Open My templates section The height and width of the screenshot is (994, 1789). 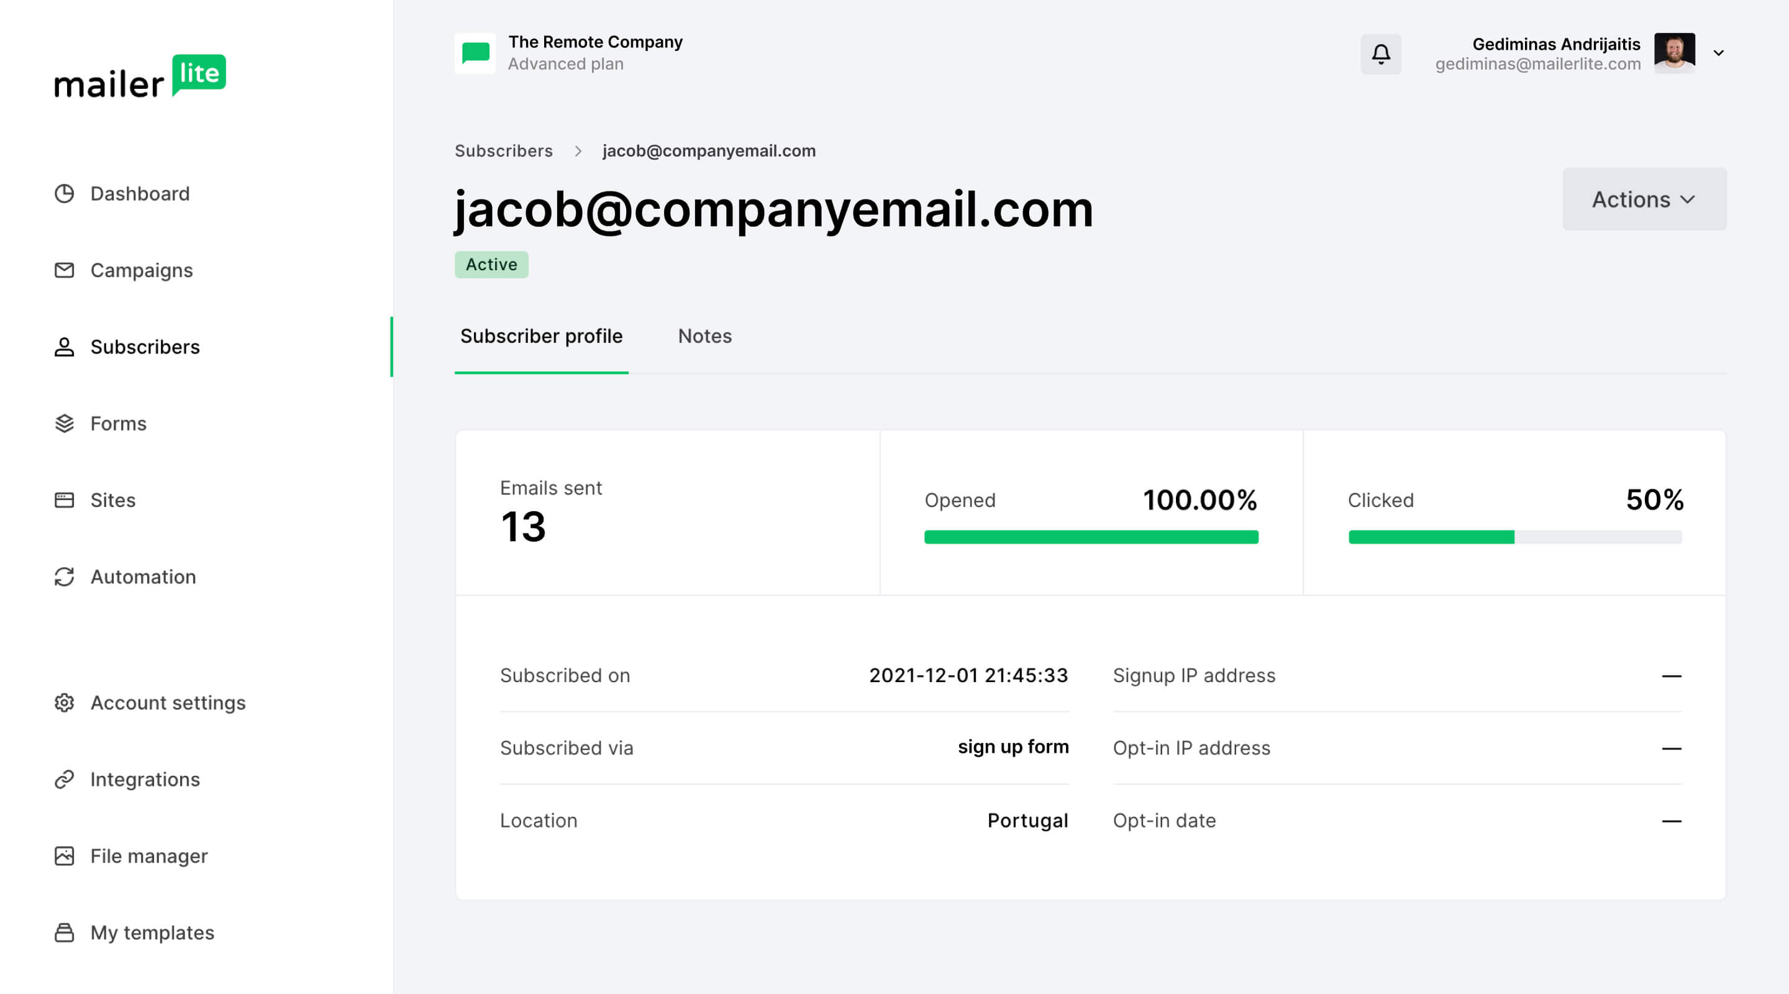point(152,932)
